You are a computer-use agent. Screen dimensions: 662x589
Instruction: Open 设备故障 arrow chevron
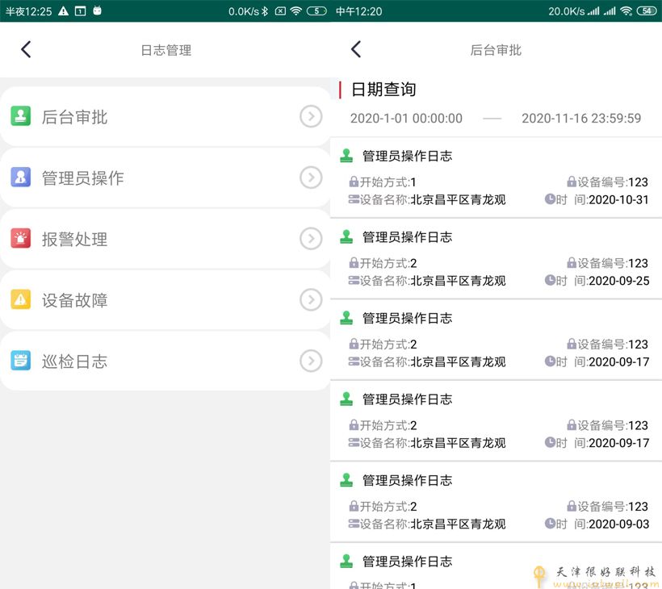point(311,300)
